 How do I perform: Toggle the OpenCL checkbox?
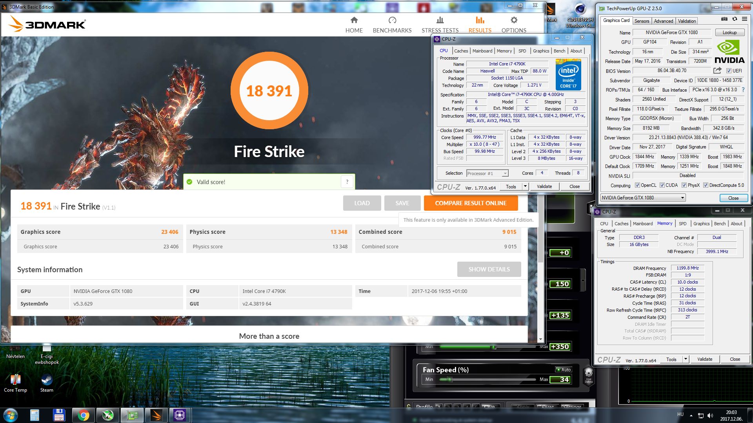click(x=637, y=185)
